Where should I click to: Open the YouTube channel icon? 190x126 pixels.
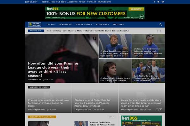point(163,2)
